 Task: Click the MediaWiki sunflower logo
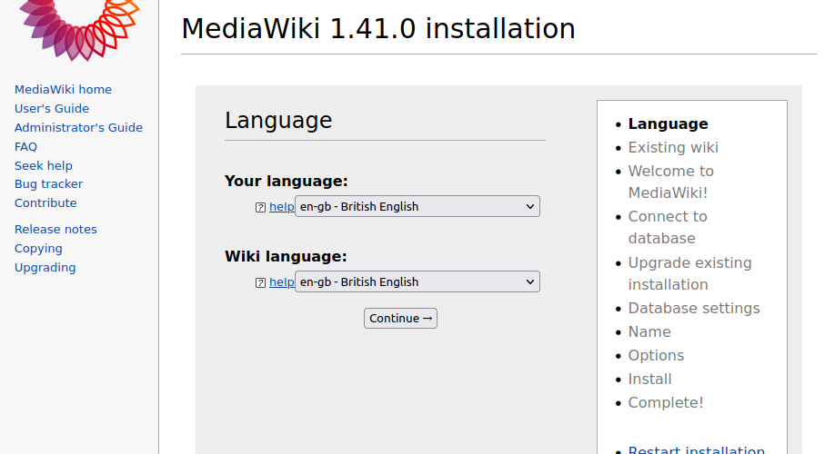coord(80,29)
